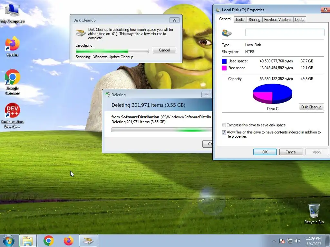The height and width of the screenshot is (247, 330).
Task: Toggle Compress this drive checkbox
Action: [224, 125]
